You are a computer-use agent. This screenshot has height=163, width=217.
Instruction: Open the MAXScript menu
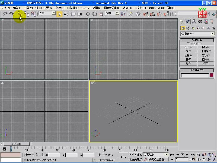pos(156,8)
